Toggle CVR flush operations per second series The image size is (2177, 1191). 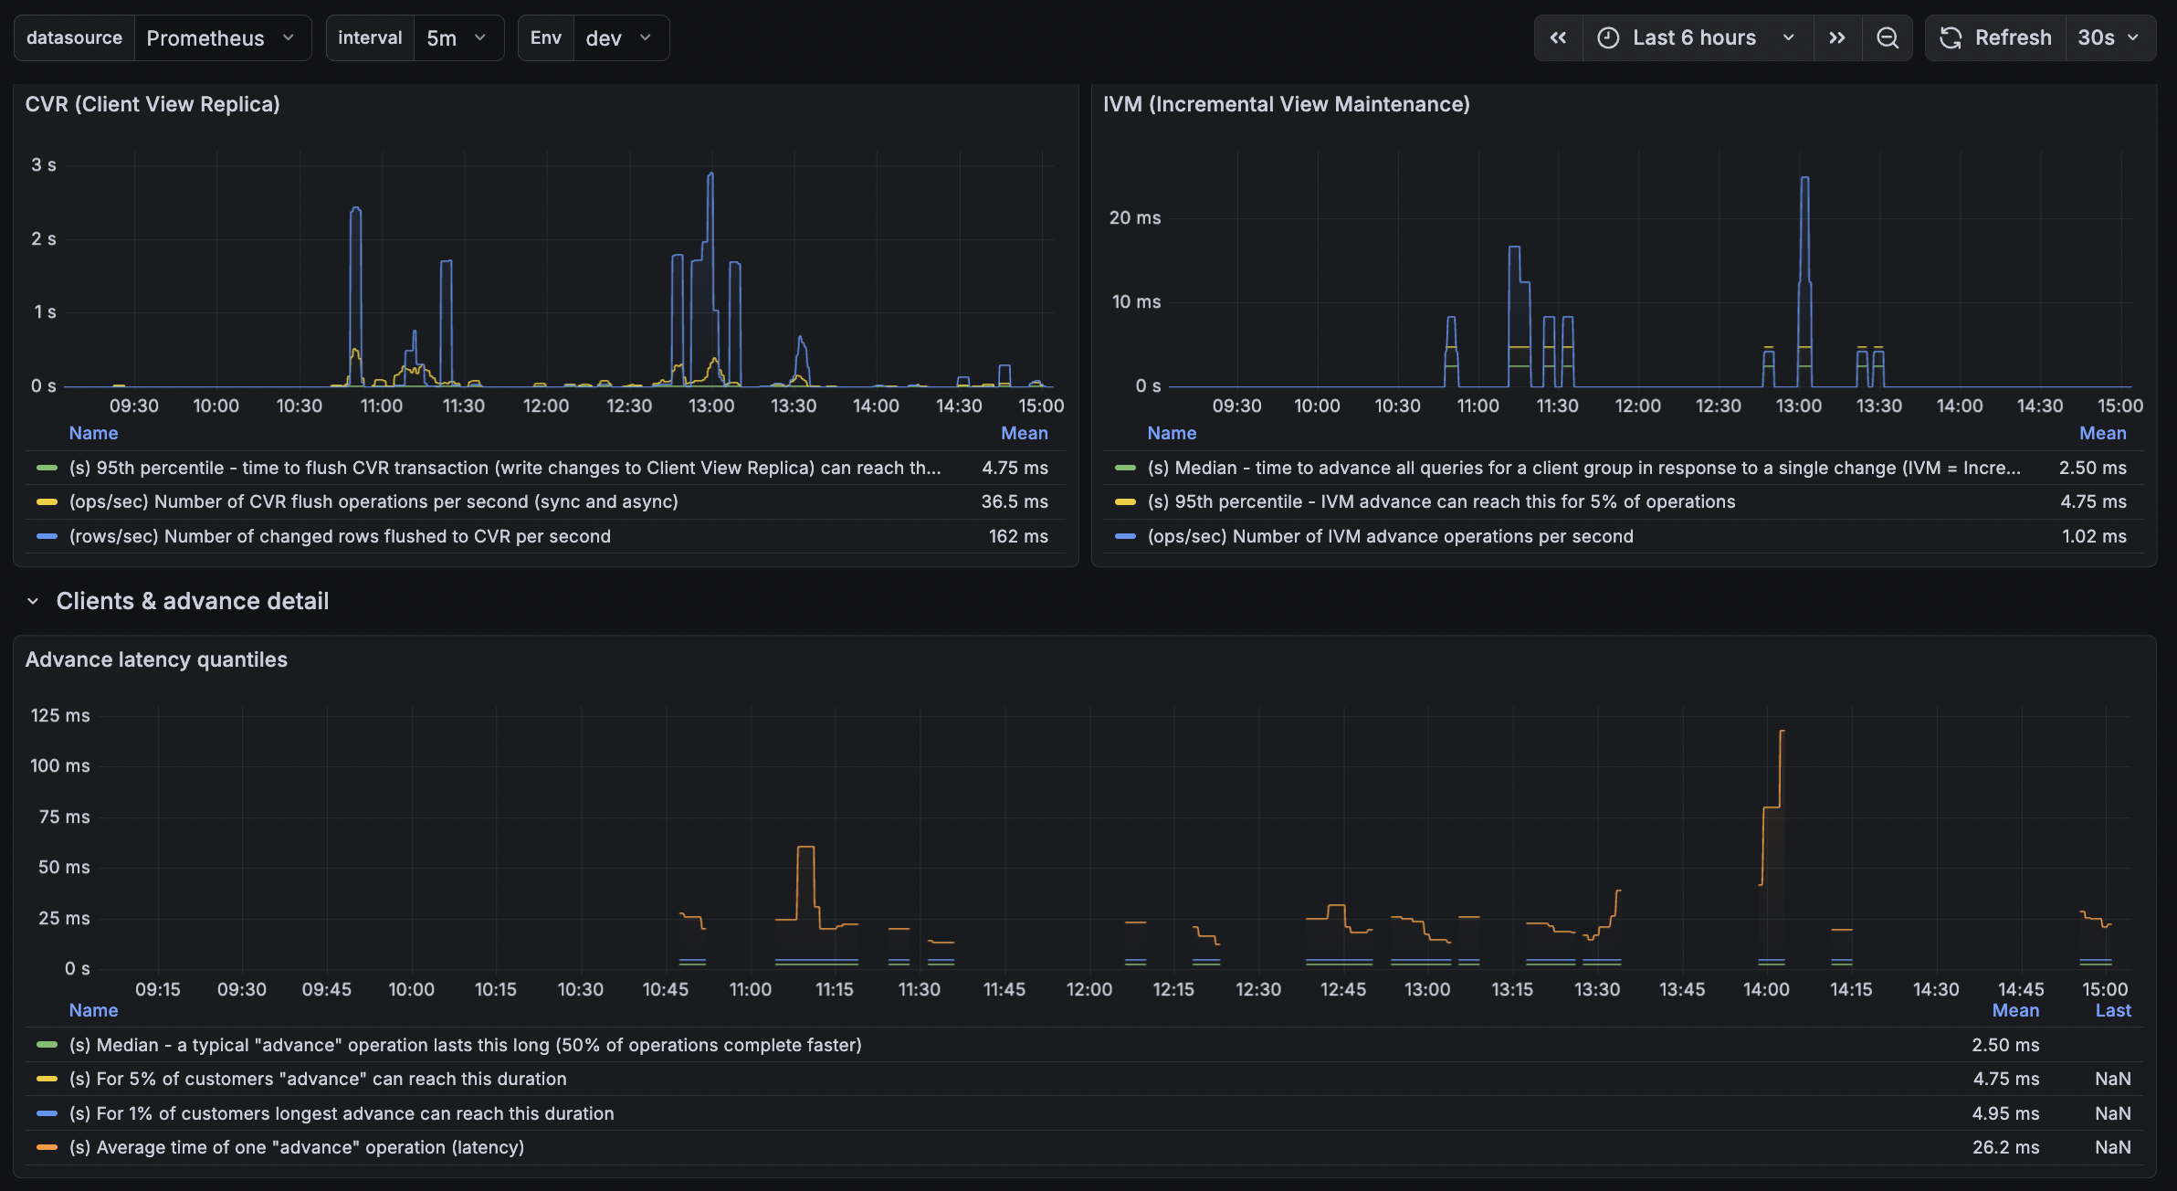pyautogui.click(x=373, y=501)
